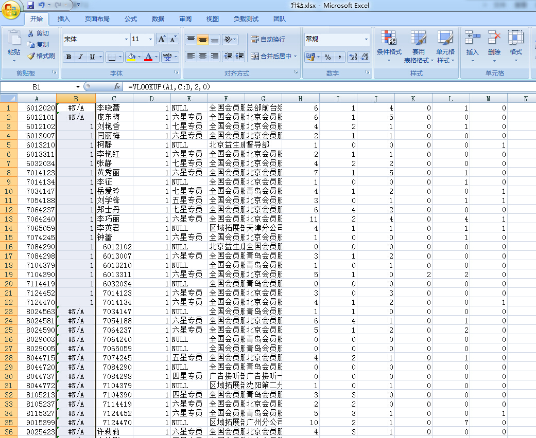Expand 条件格式 conditional formatting menu
This screenshot has height=438, width=536.
(x=389, y=47)
